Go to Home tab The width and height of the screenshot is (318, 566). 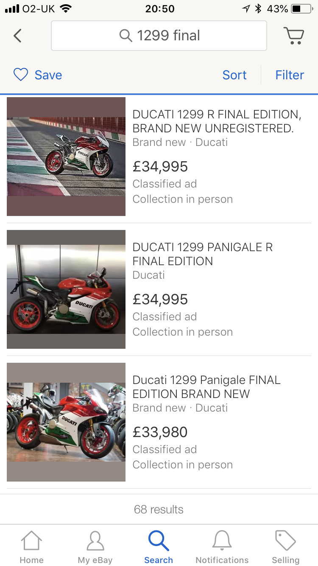(31, 547)
